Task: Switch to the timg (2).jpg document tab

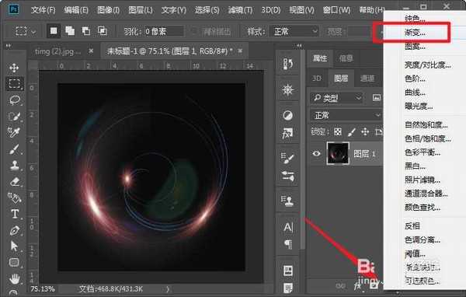Action: click(57, 51)
